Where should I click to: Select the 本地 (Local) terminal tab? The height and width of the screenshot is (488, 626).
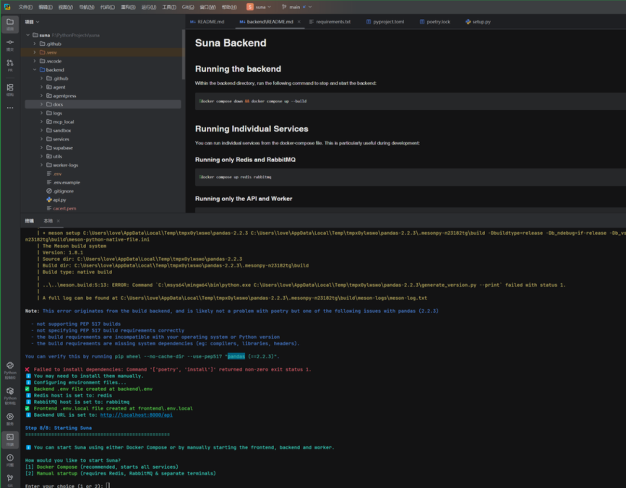click(x=48, y=221)
